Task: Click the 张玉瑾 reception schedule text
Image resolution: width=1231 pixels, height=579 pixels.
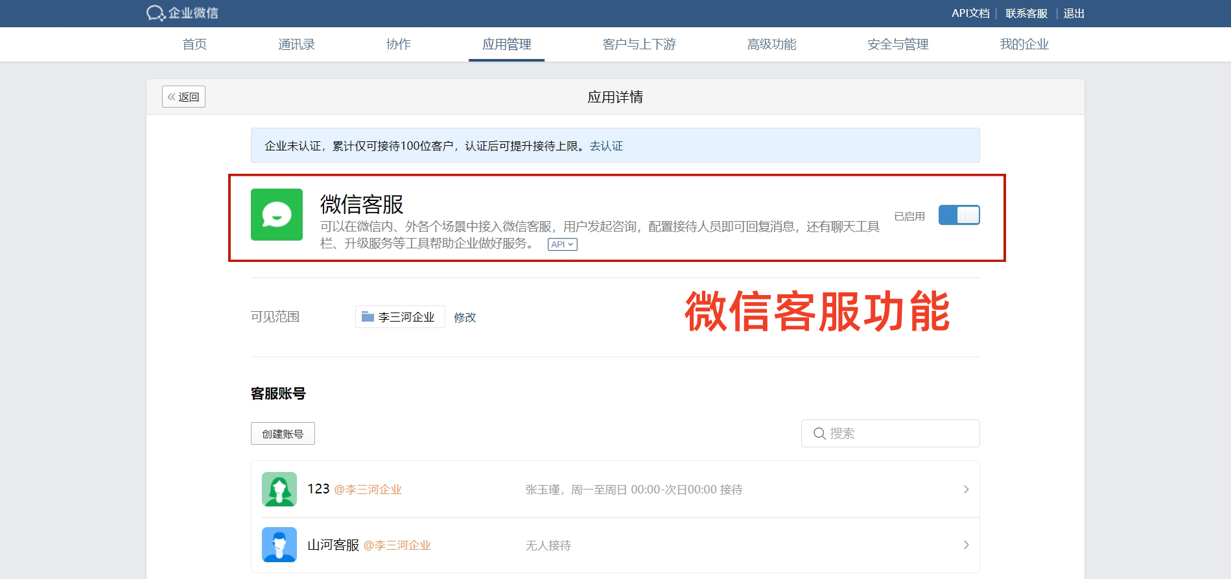Action: pos(634,490)
